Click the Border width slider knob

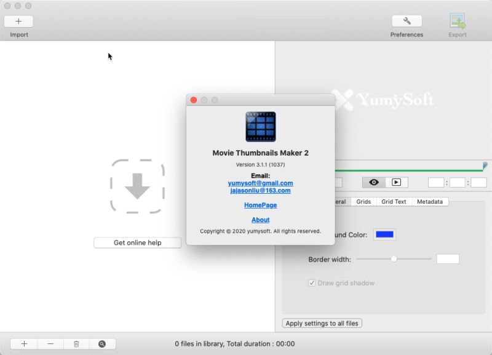pyautogui.click(x=394, y=259)
